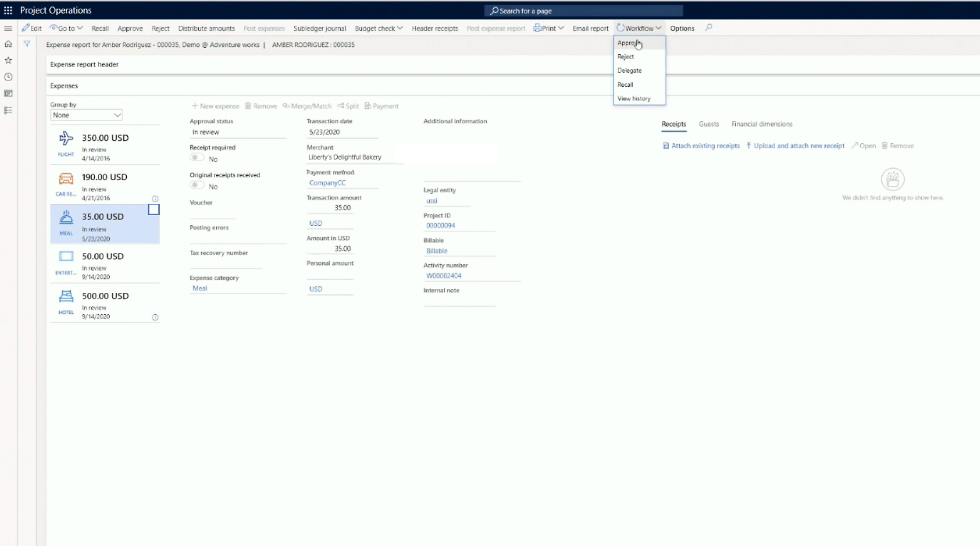Viewport: 980px width, 546px height.
Task: Open the Post expense report icon
Action: 496,28
